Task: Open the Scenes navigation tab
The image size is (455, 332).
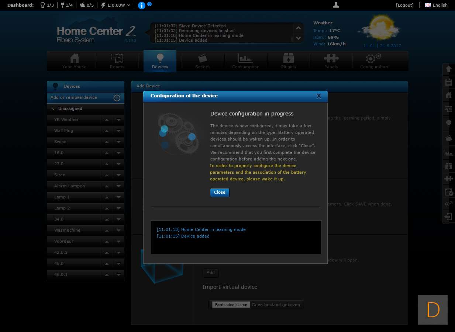Action: click(x=203, y=61)
